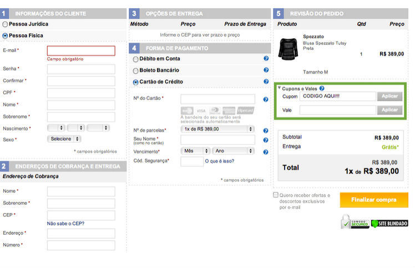Image resolution: width=415 pixels, height=268 pixels.
Task: Select Pessoa Jurídica radio option
Action: coord(6,24)
